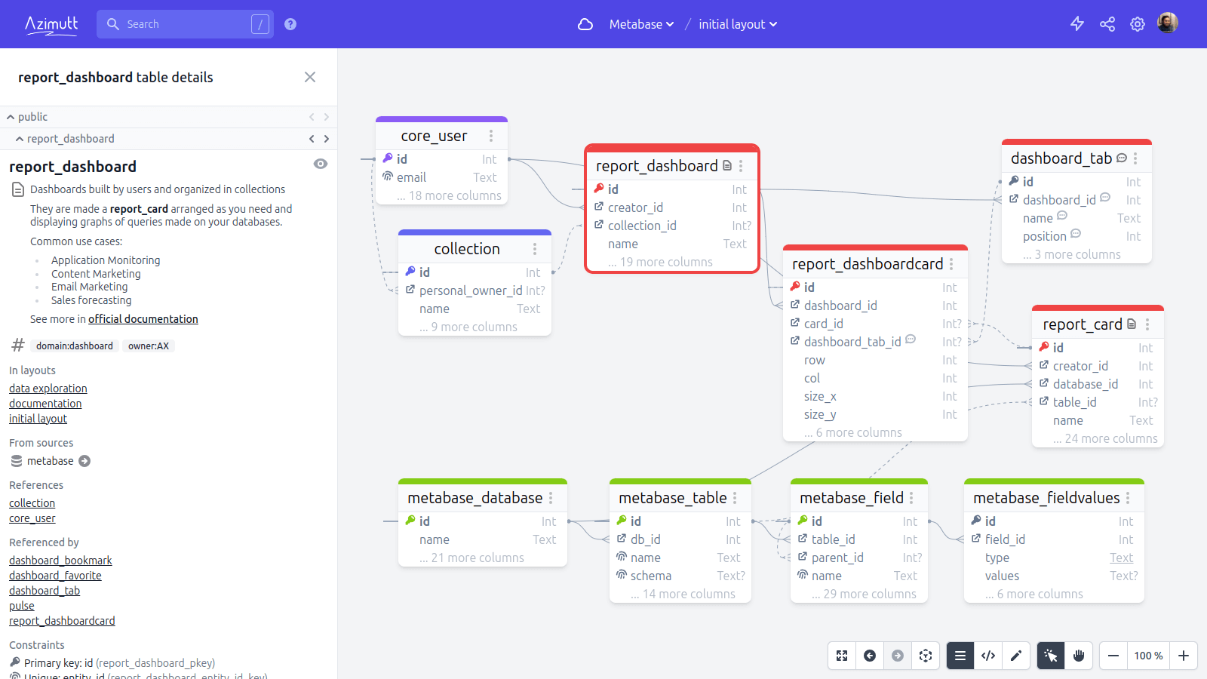Open the Metabase project dropdown
Screen dimensions: 1207x679
pos(640,23)
